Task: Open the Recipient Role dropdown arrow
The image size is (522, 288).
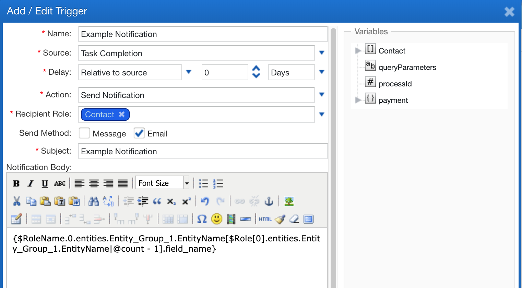Action: (322, 115)
